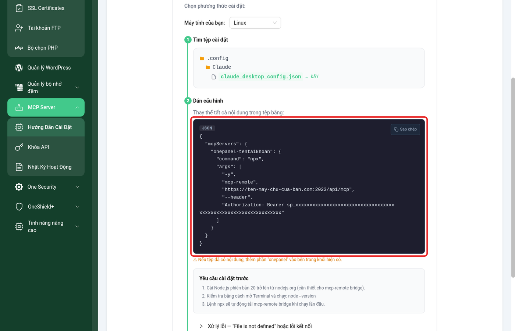Image resolution: width=515 pixels, height=331 pixels.
Task: Click the Tính năng nâng cao chip icon
Action: point(19,227)
